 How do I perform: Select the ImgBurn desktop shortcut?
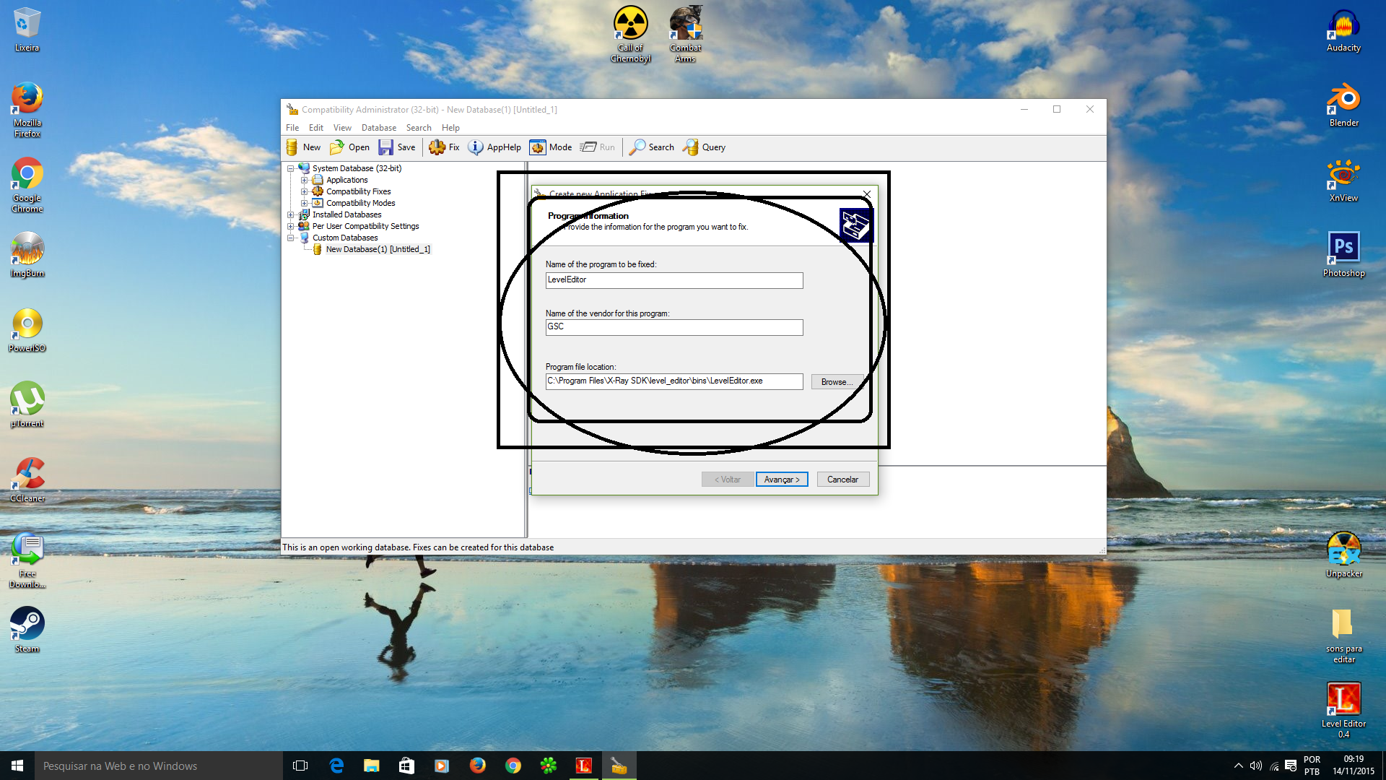[27, 255]
